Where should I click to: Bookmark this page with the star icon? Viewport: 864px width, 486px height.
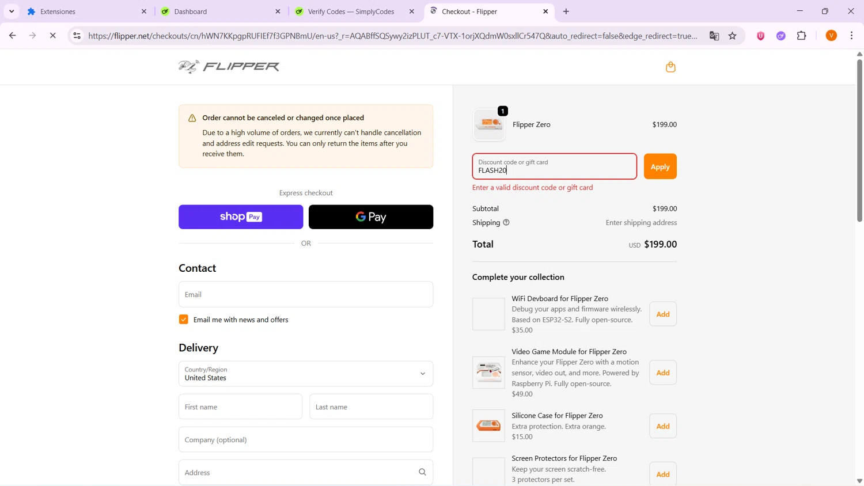733,36
